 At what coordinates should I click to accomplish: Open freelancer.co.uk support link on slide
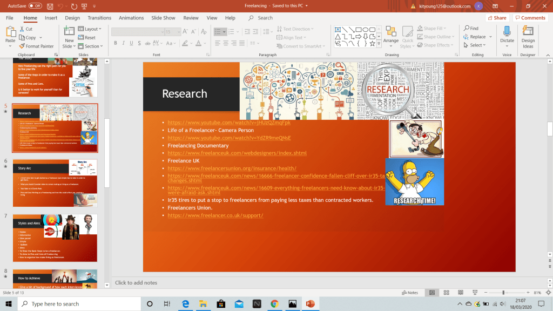(215, 215)
